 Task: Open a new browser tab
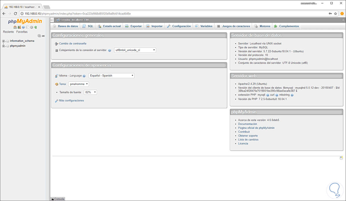click(47, 7)
